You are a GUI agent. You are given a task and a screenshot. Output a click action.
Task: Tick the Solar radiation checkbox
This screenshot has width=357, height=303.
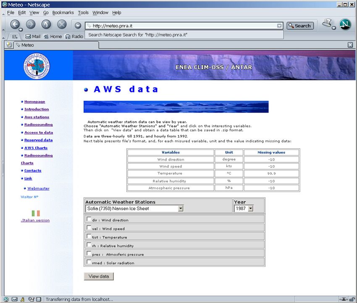(x=89, y=262)
